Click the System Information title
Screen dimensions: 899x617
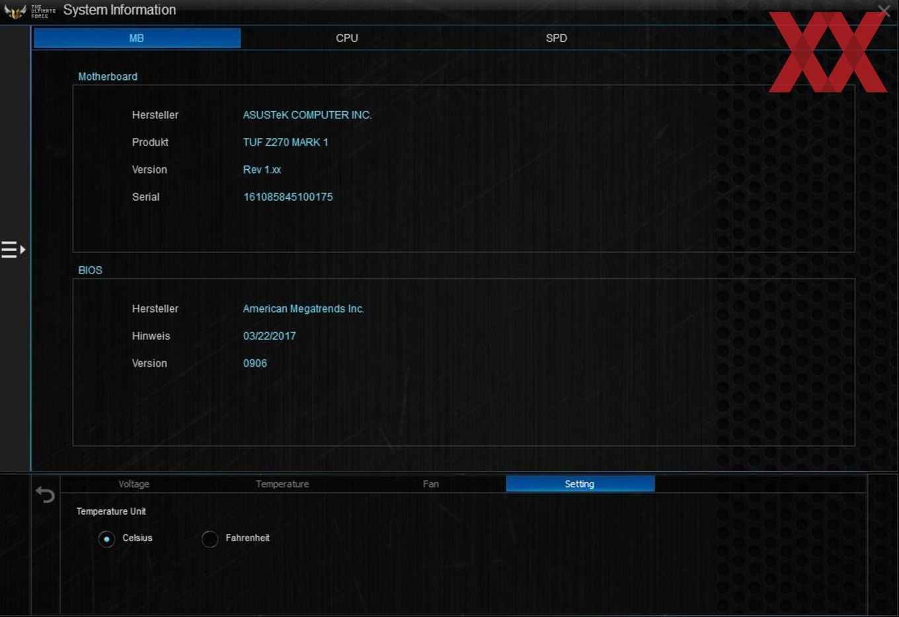tap(120, 10)
